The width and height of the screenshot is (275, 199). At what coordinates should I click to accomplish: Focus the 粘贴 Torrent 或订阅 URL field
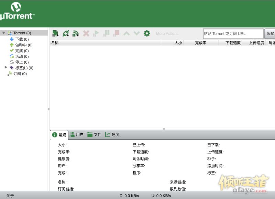(233, 34)
